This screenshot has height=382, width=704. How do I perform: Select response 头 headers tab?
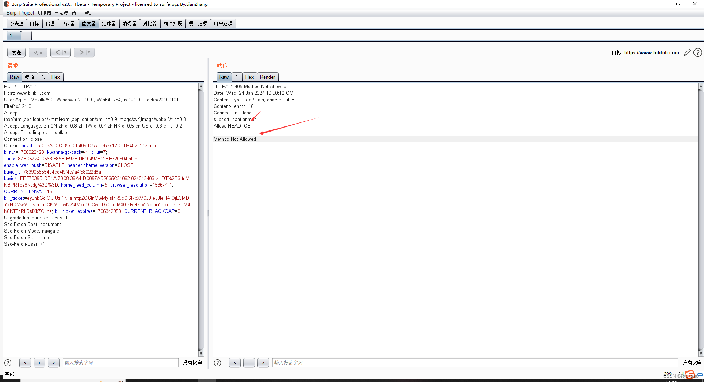tap(237, 77)
